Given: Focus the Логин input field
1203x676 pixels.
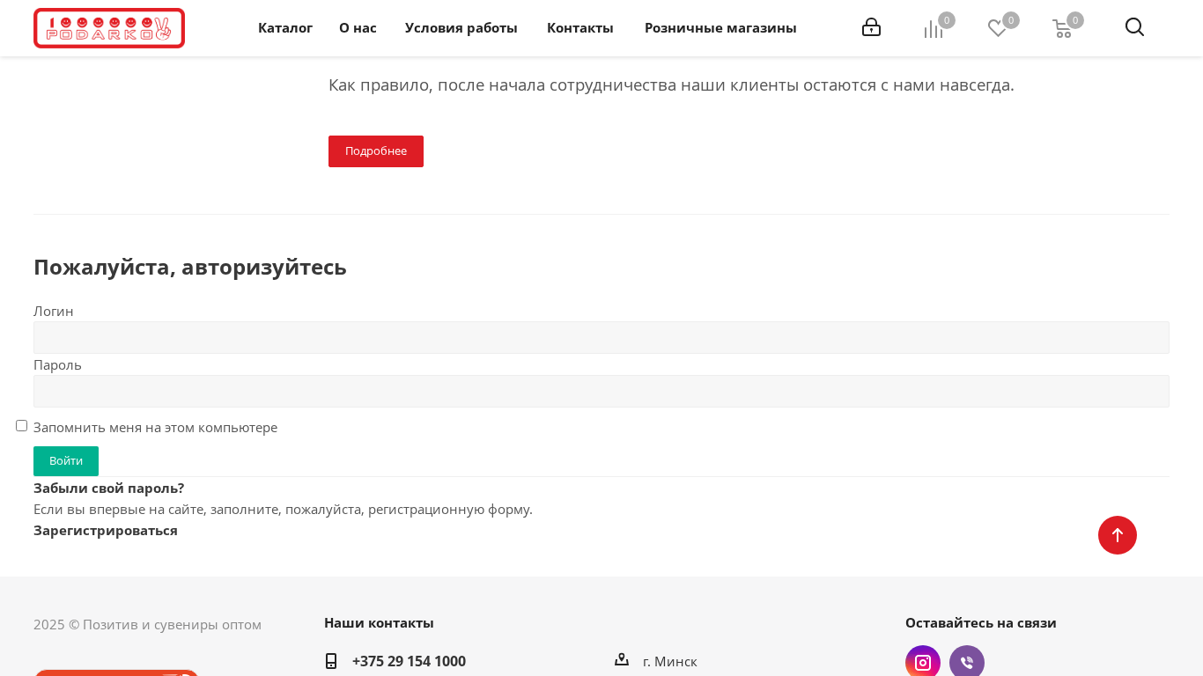Looking at the screenshot, I should tap(601, 337).
